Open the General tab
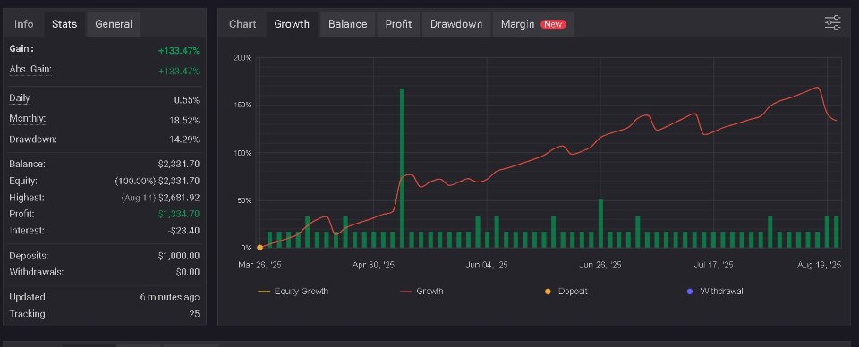 [114, 24]
